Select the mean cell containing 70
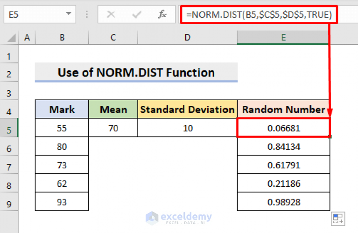 point(113,128)
